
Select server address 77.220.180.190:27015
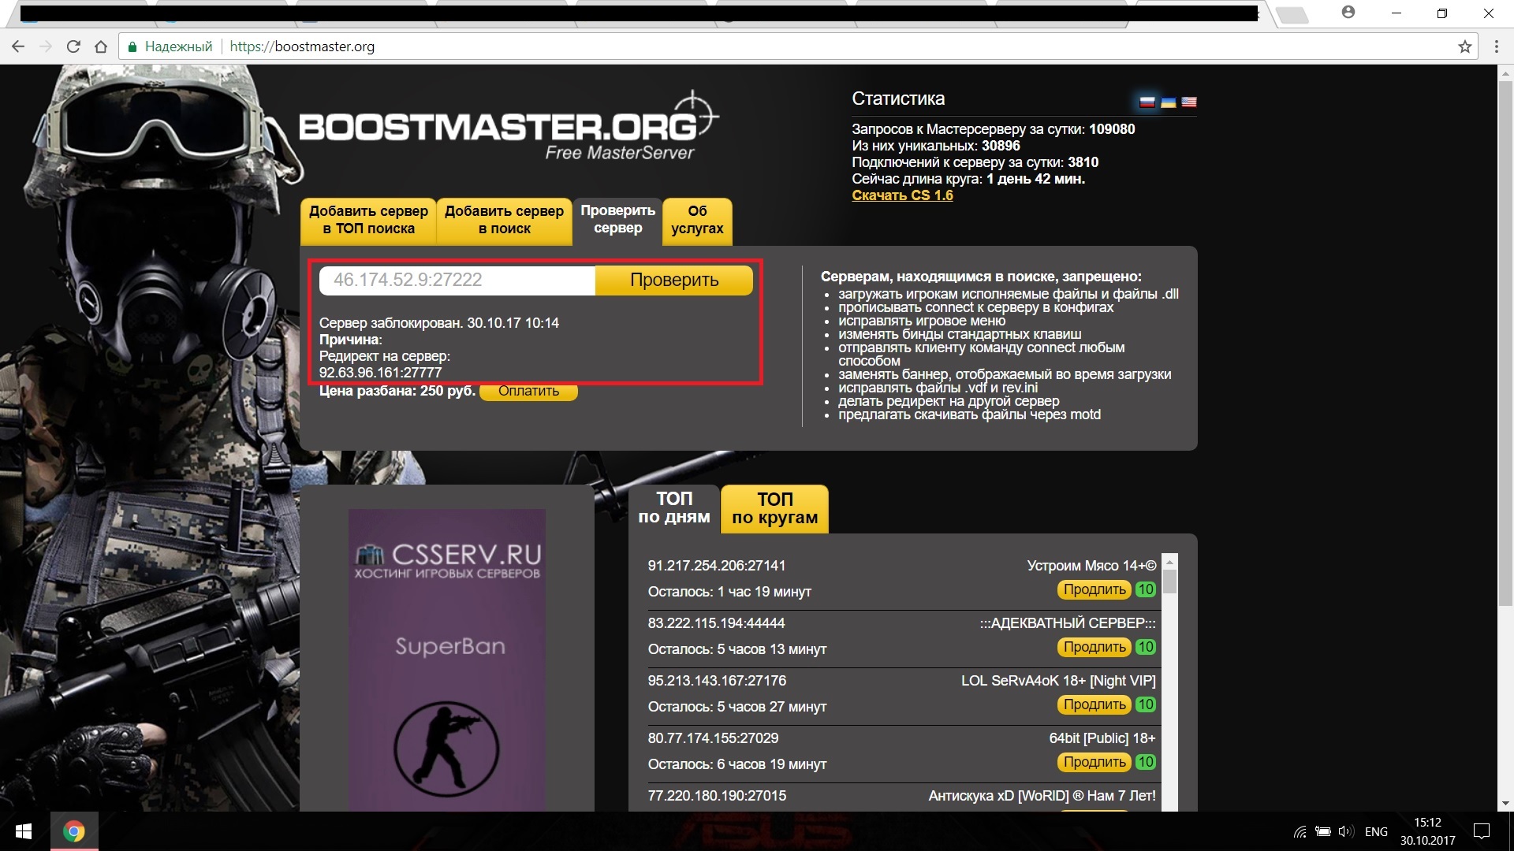pos(718,796)
